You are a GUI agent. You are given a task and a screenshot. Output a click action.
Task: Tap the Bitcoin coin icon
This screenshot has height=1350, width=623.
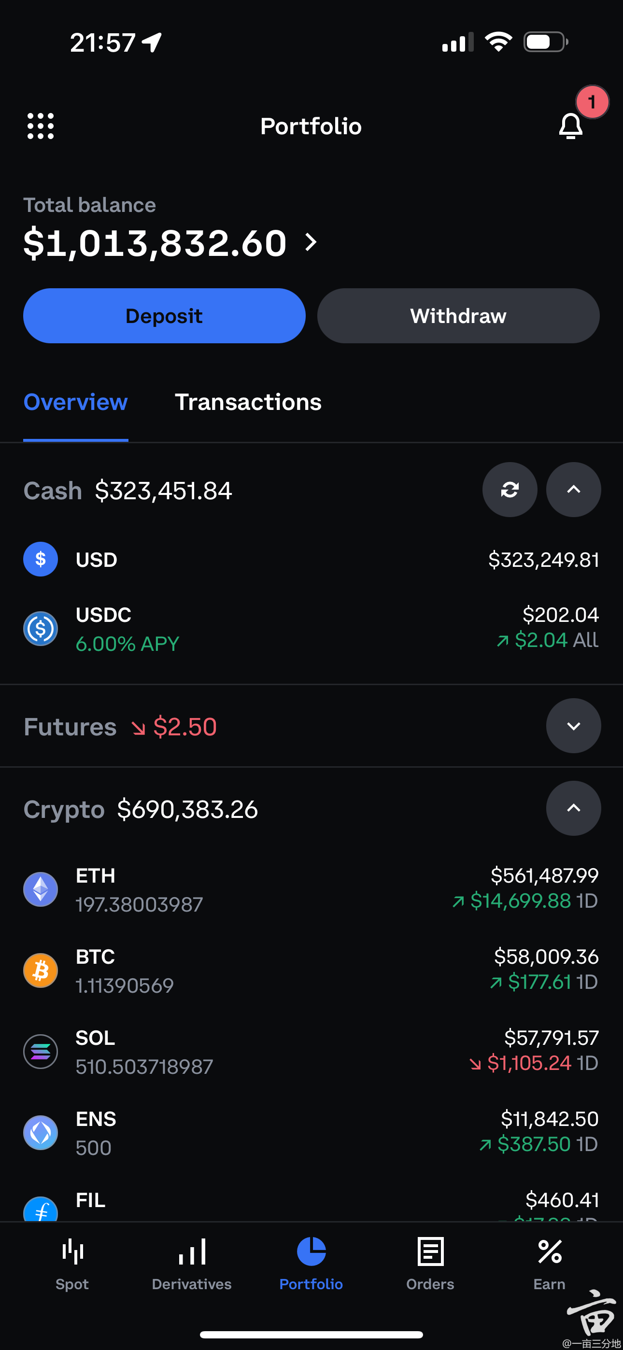click(x=41, y=970)
